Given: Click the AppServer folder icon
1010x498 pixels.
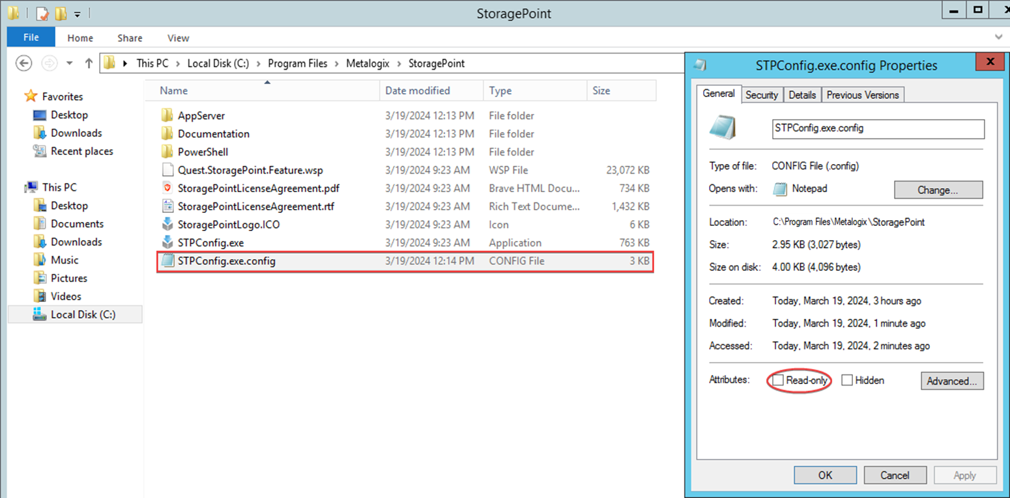Looking at the screenshot, I should pyautogui.click(x=167, y=115).
